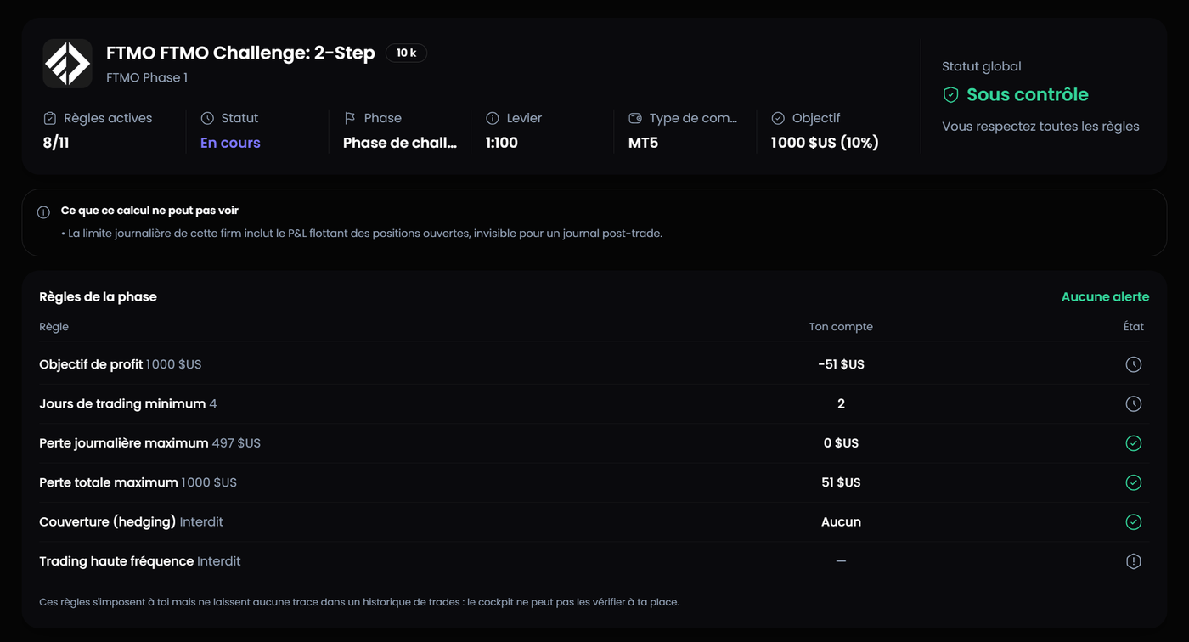The width and height of the screenshot is (1189, 642).
Task: Click the Couverture (hedging) rule name
Action: pos(108,521)
